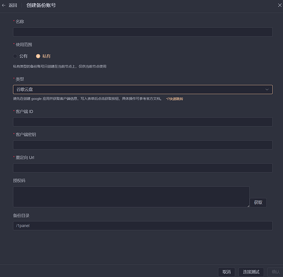Viewport: 283px width, 277px height.
Task: Click the 确认 button
Action: click(x=276, y=272)
